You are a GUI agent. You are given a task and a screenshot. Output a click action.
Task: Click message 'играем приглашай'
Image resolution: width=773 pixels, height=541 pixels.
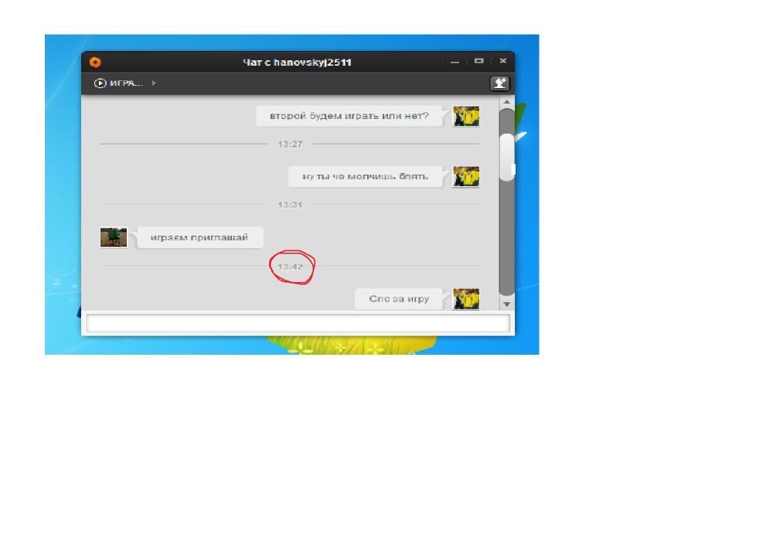199,237
